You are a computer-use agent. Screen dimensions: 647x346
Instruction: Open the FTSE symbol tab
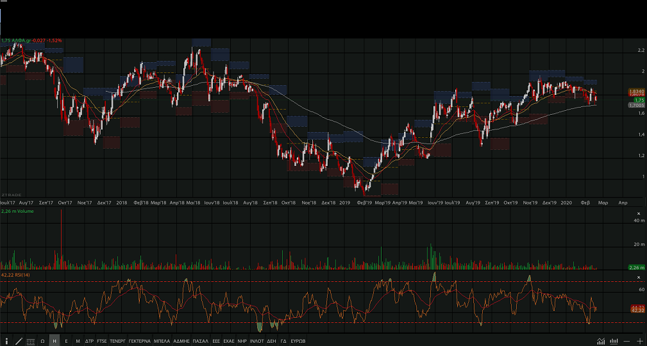point(102,342)
